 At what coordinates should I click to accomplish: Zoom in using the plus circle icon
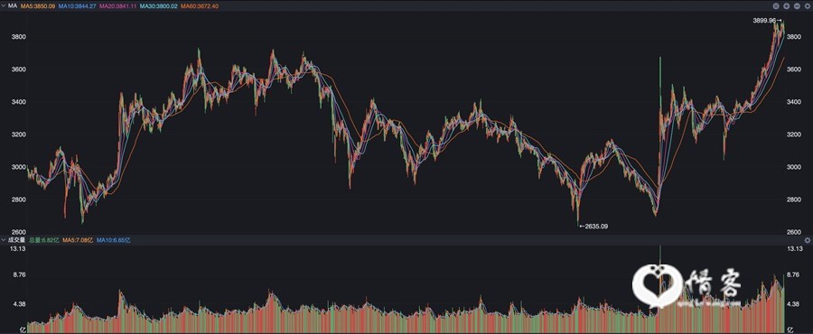tap(787, 6)
